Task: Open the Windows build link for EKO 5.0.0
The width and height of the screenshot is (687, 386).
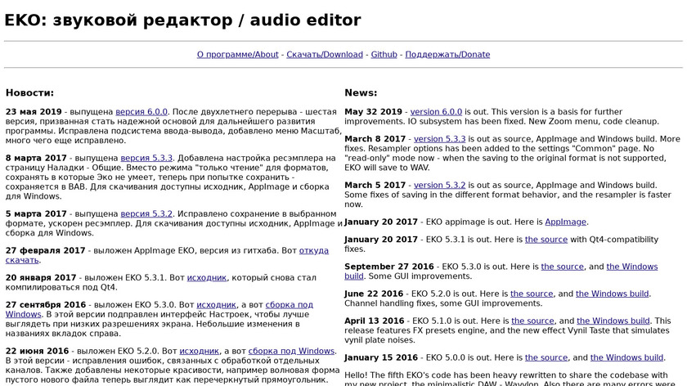Action: 627,358
